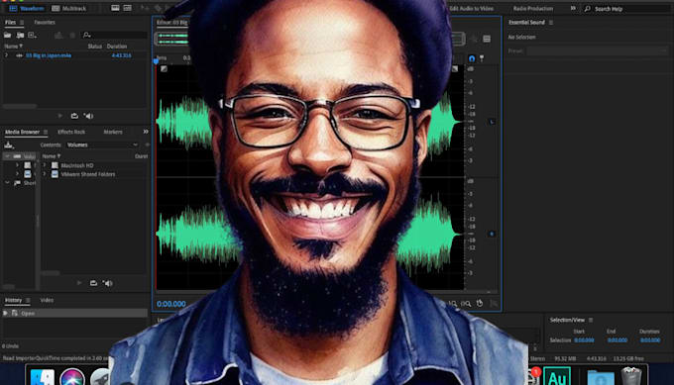
Task: Sort files by the Name column header
Action: click(13, 47)
